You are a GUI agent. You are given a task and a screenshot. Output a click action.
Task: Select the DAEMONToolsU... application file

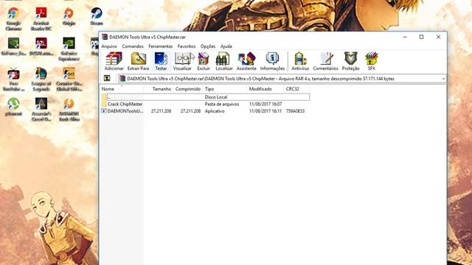tap(205, 111)
